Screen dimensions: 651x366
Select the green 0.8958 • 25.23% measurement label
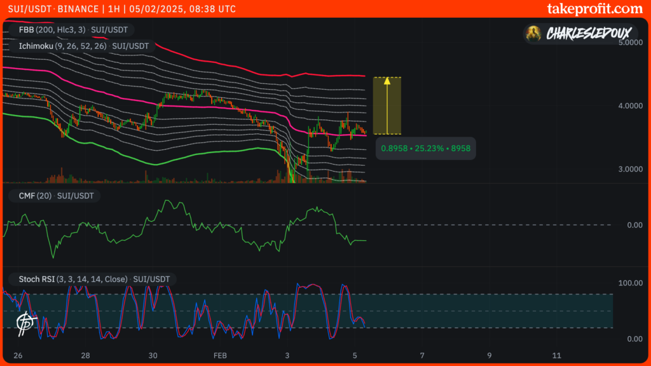point(426,148)
